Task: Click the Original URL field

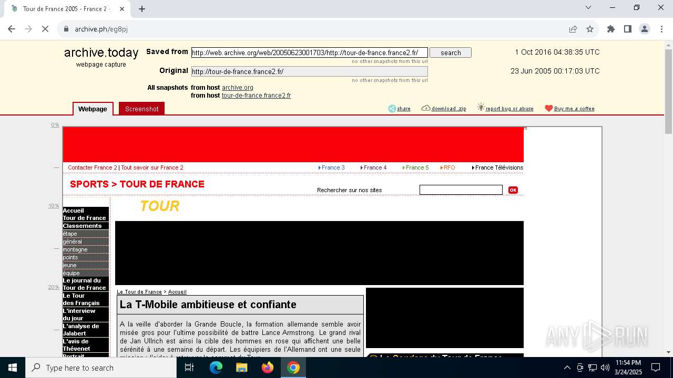Action: tap(309, 71)
